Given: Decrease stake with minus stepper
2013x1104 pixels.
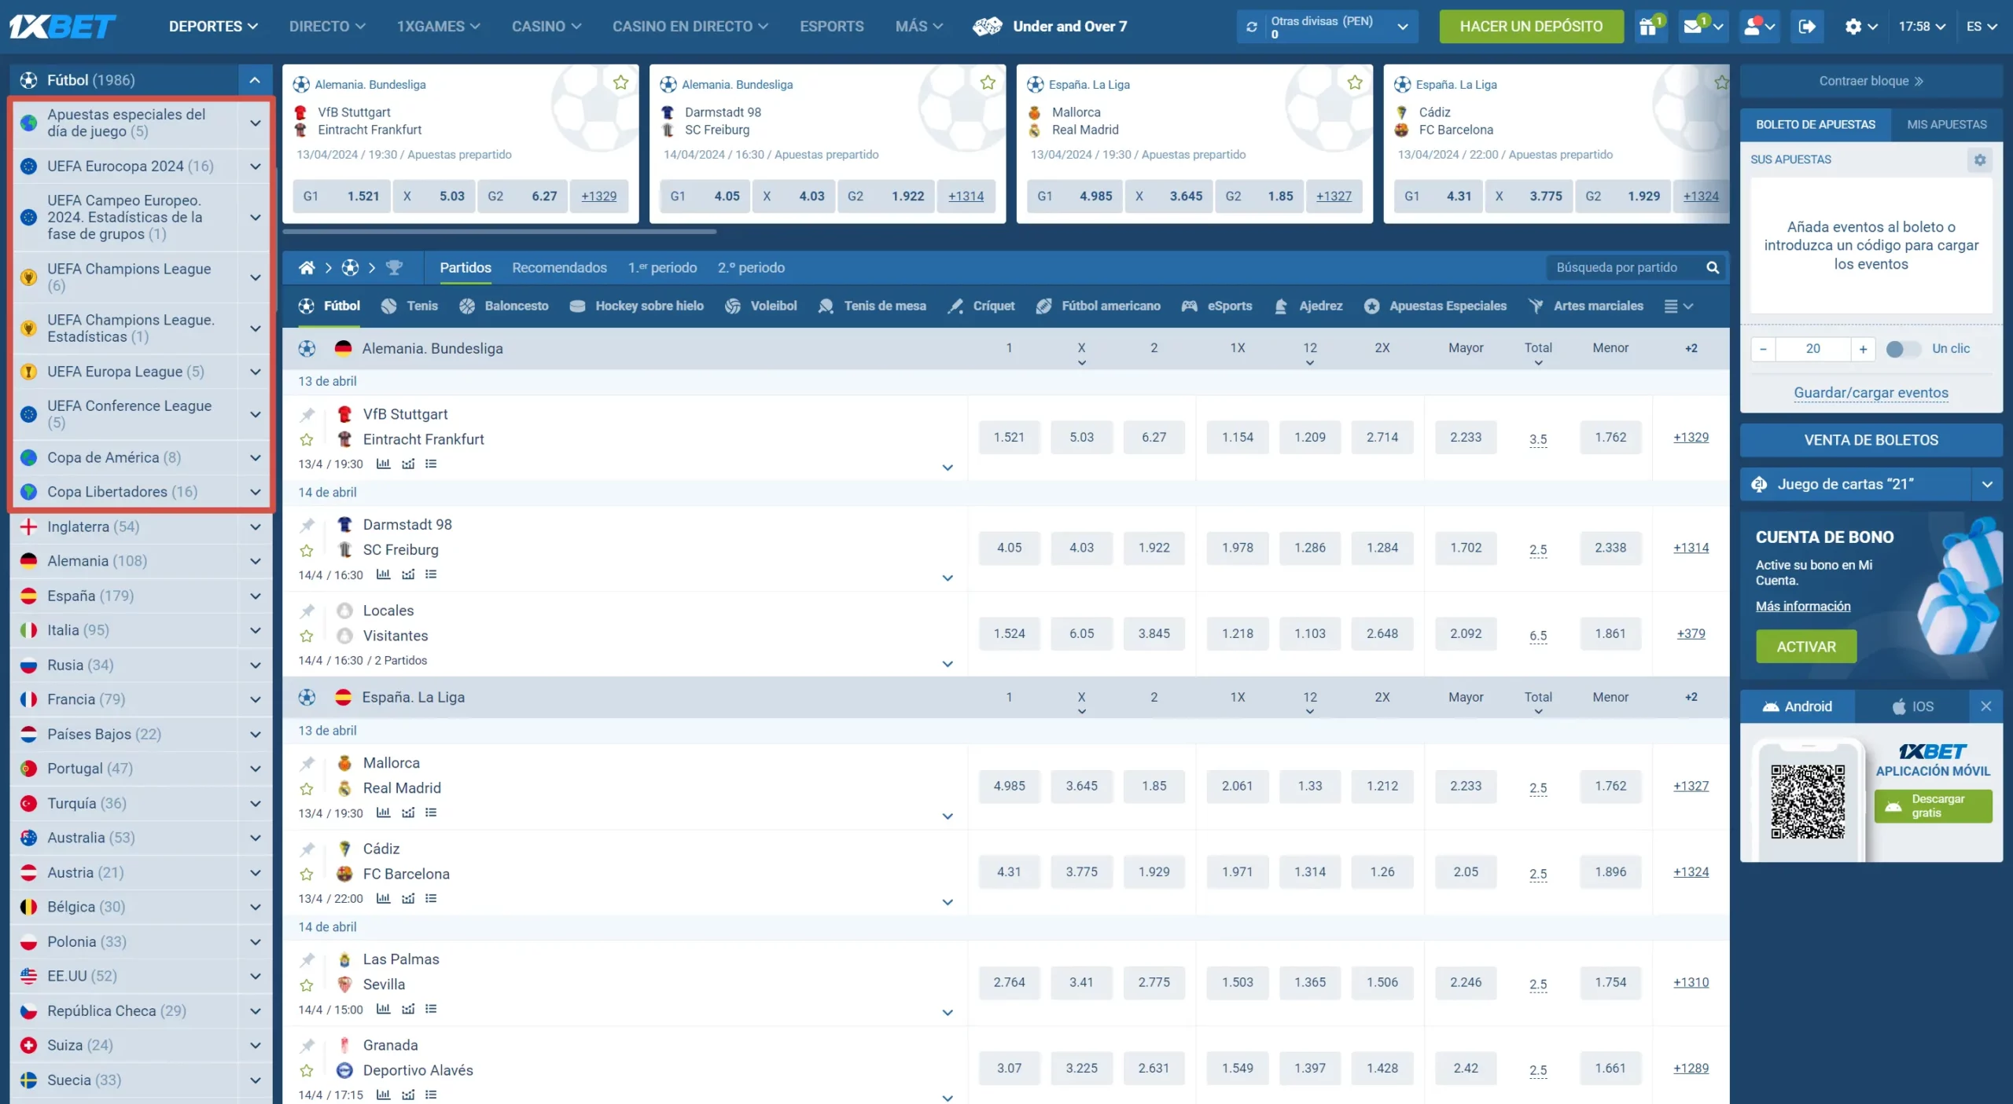Looking at the screenshot, I should point(1763,349).
